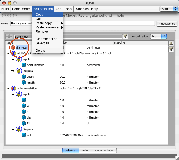Choose Select all menu item
Screen dimensions: 179x160
[x=48, y=43]
